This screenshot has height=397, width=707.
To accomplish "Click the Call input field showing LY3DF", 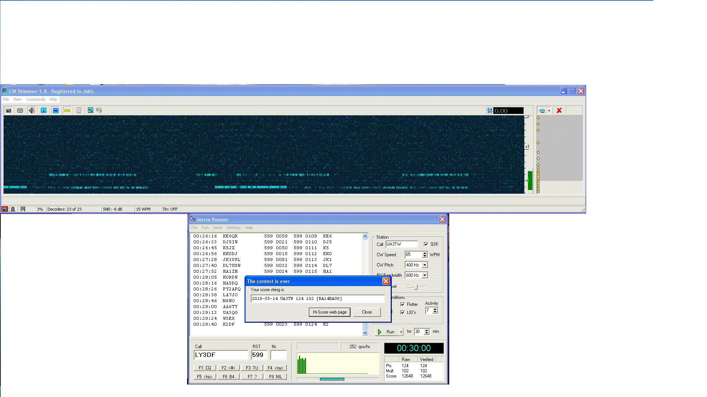I will (221, 355).
